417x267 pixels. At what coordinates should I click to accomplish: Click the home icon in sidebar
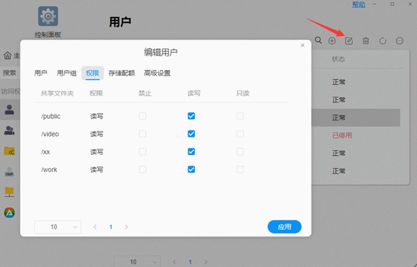[7, 56]
